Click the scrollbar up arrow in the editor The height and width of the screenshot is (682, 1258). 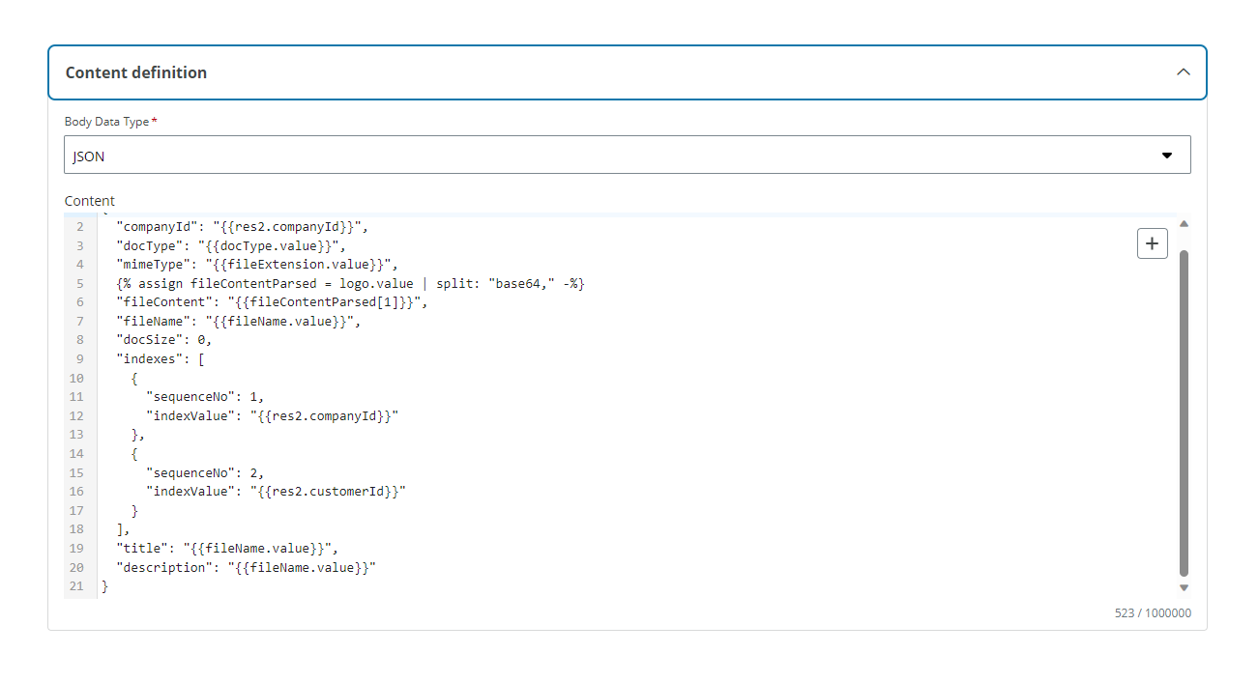tap(1183, 223)
